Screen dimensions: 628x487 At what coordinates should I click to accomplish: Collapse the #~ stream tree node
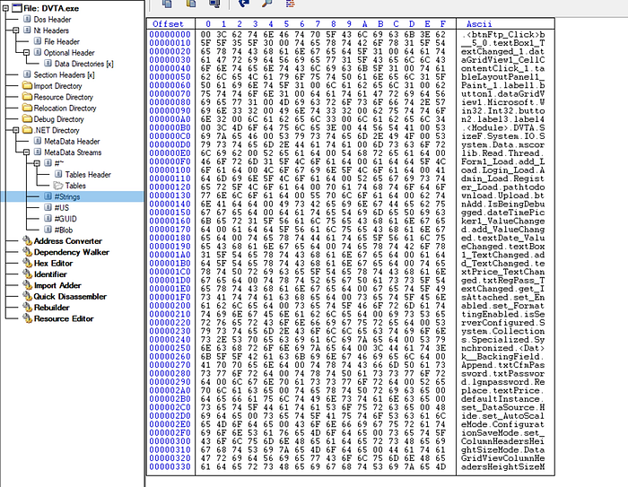point(37,163)
